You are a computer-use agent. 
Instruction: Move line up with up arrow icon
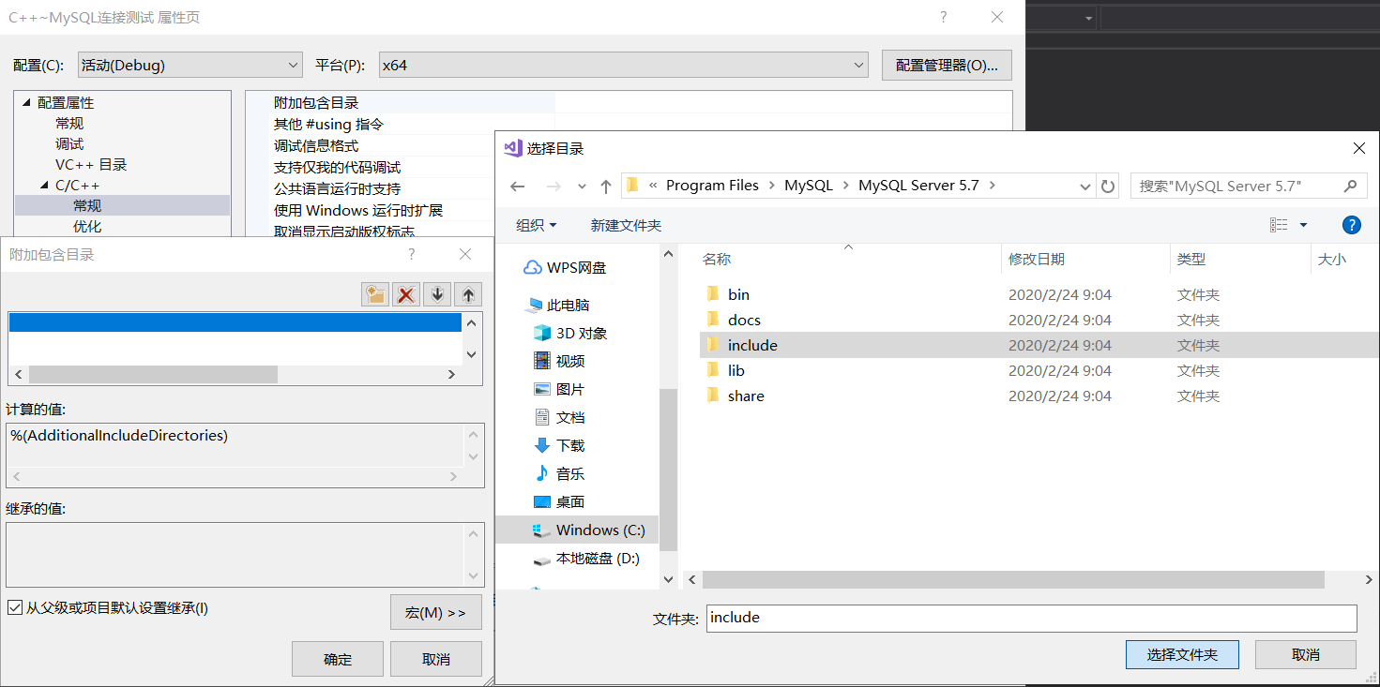(468, 294)
